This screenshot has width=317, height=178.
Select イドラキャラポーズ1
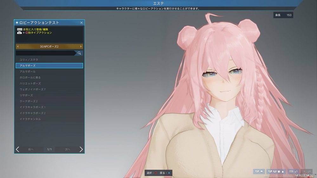(49, 107)
